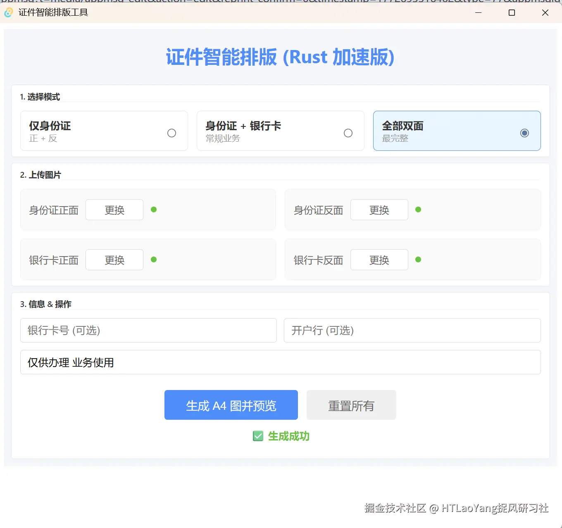Click the 3. 信息 & 操作 heading
Image resolution: width=562 pixels, height=528 pixels.
pyautogui.click(x=46, y=304)
